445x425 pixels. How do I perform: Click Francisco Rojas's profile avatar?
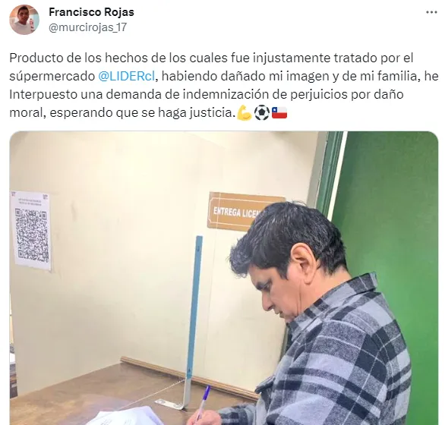[x=24, y=20]
